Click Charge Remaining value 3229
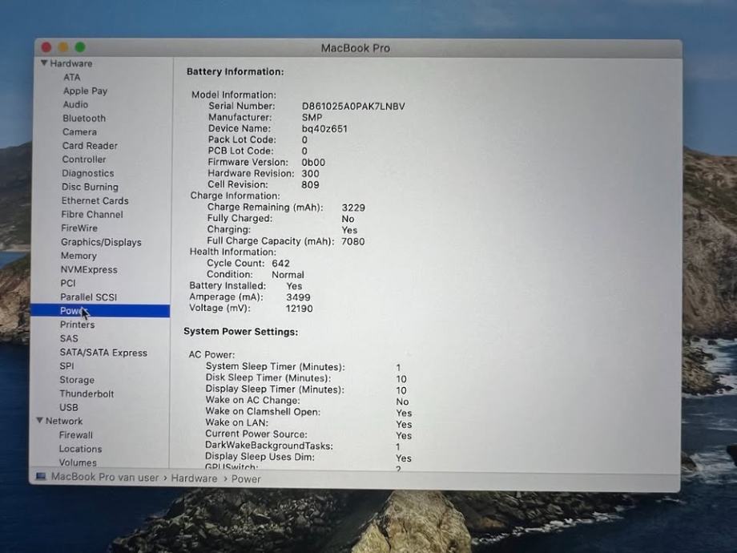The height and width of the screenshot is (553, 737). click(353, 208)
